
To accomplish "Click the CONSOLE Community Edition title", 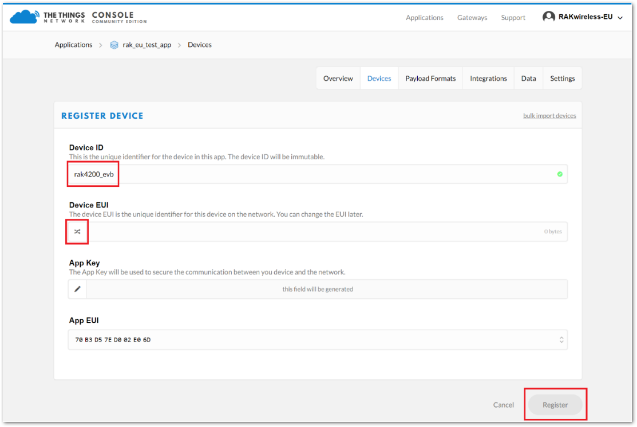I will click(x=119, y=17).
